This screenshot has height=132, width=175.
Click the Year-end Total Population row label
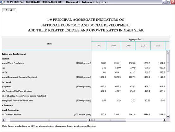coord(13,63)
